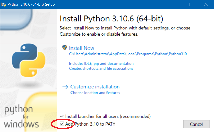Click the Python setup title bar icon

[x=4, y=4]
